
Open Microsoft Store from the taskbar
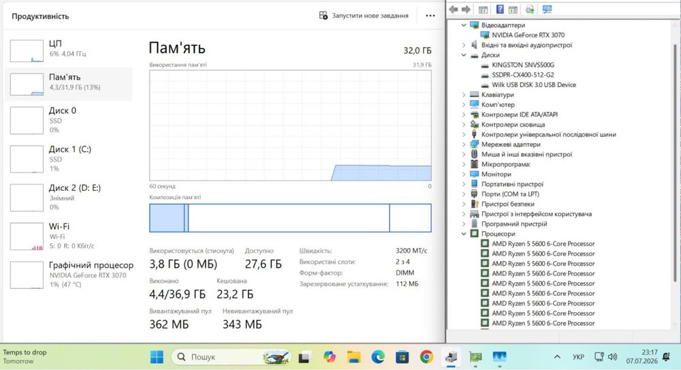point(402,357)
